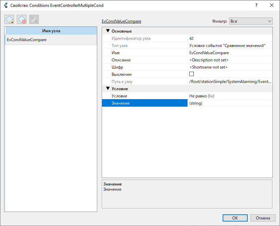Click the EvCondValueCompare link above properties
This screenshot has height=226, width=280.
click(121, 21)
